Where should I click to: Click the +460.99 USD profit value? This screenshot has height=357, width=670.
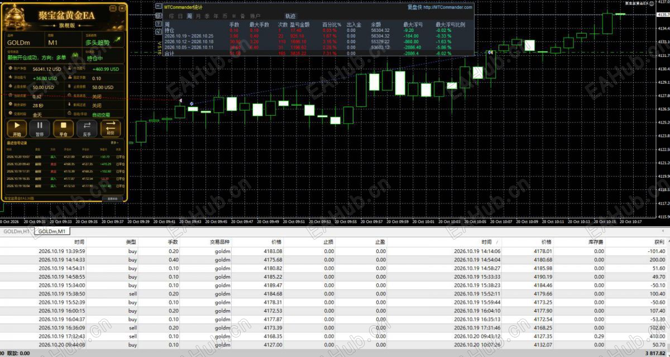tap(106, 69)
